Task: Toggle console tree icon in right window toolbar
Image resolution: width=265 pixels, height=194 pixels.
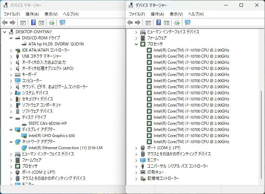Action: [x=148, y=22]
